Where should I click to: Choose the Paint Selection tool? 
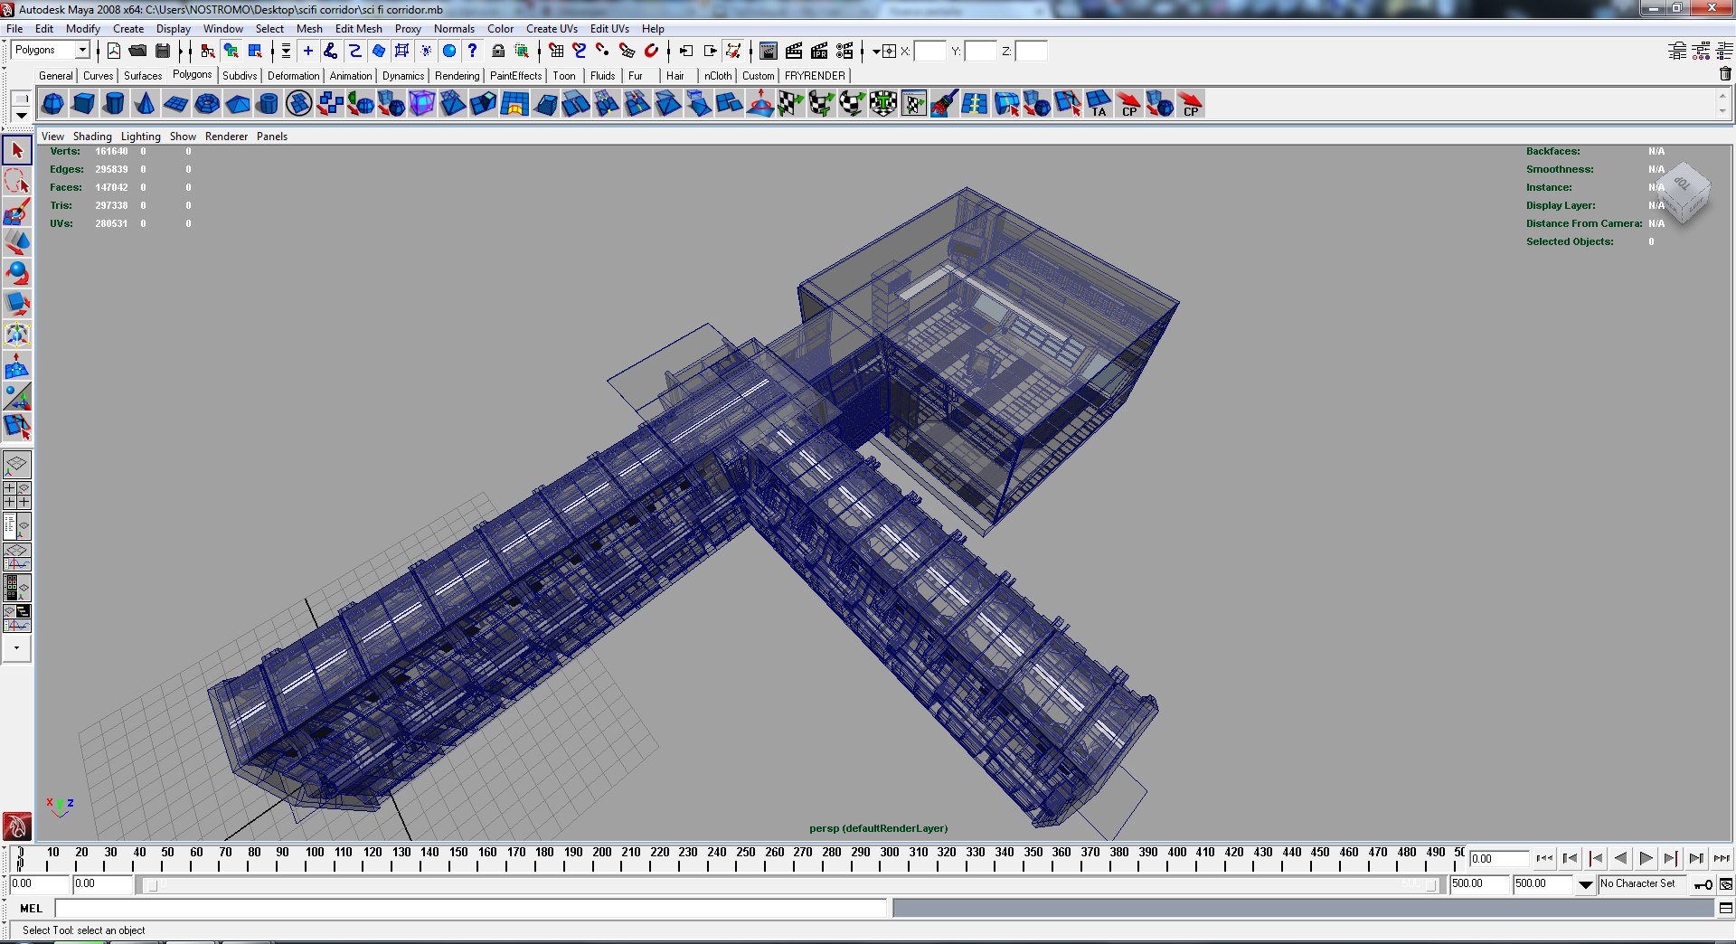click(17, 212)
